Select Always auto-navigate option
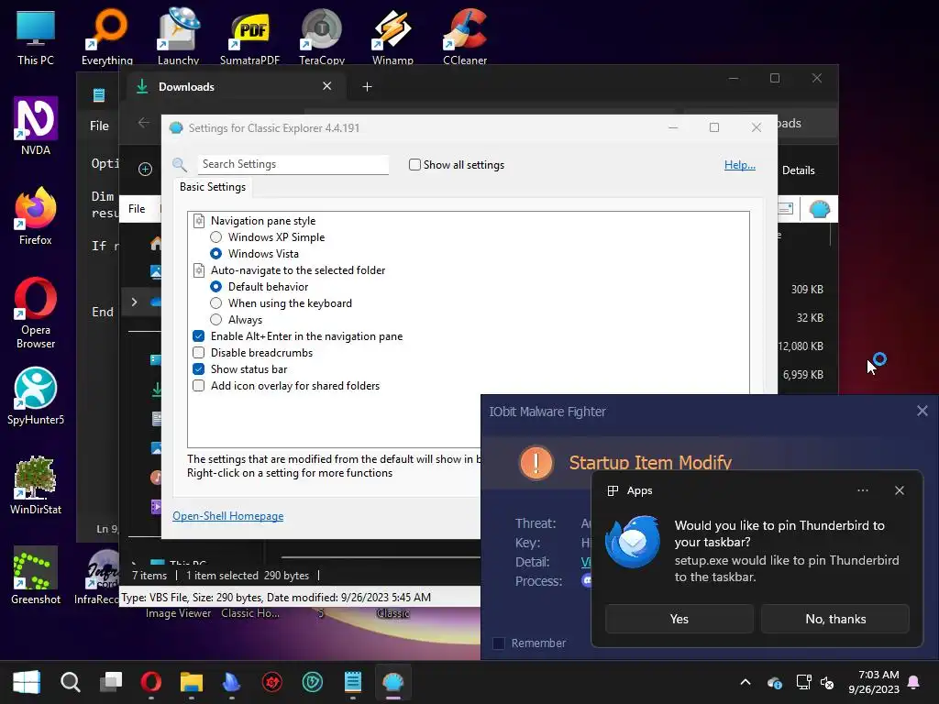 pos(215,320)
